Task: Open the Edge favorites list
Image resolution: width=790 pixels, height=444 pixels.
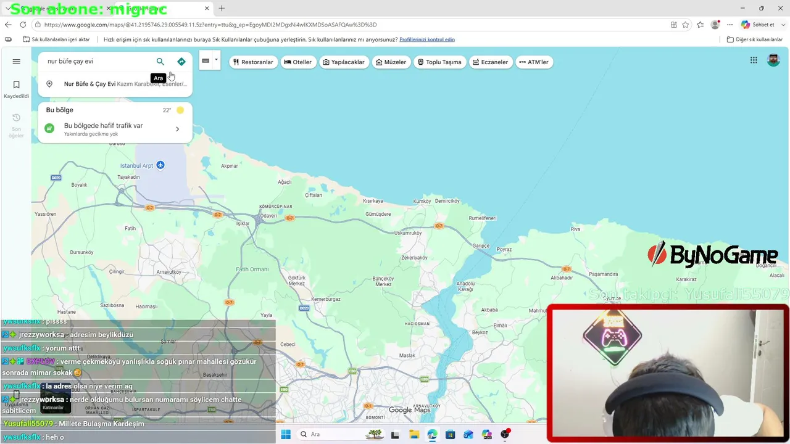Action: click(700, 25)
